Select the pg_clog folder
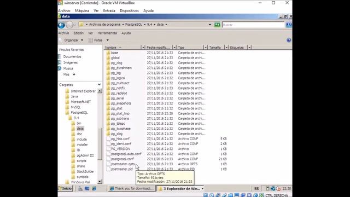Image resolution: width=350 pixels, height=197 pixels. click(116, 63)
